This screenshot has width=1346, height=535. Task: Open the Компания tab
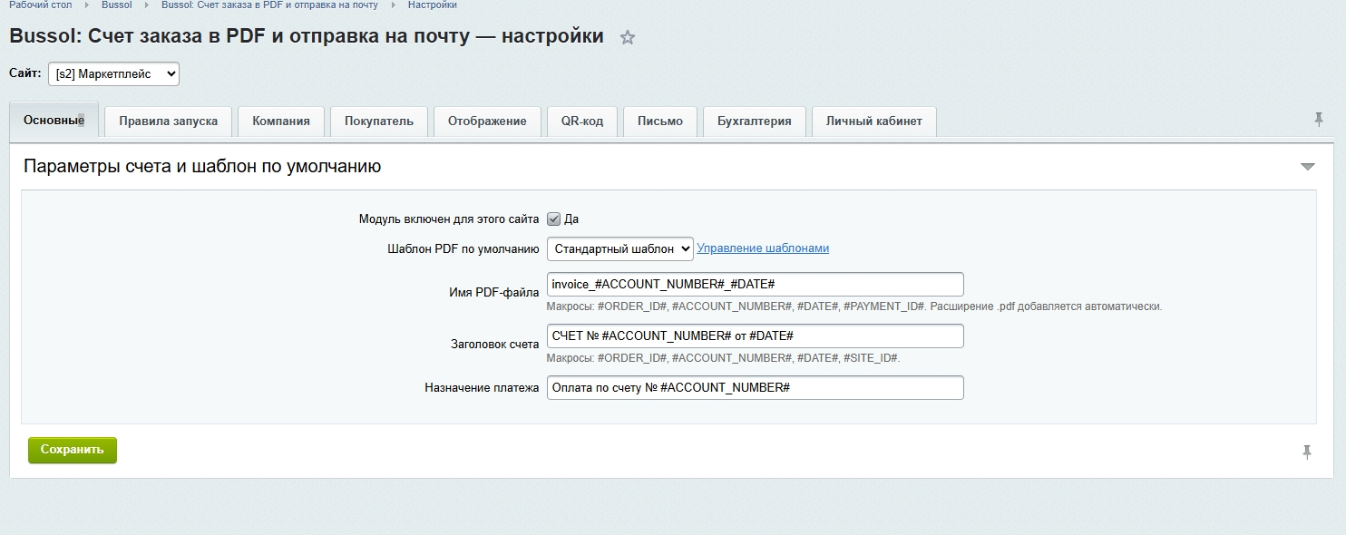281,121
